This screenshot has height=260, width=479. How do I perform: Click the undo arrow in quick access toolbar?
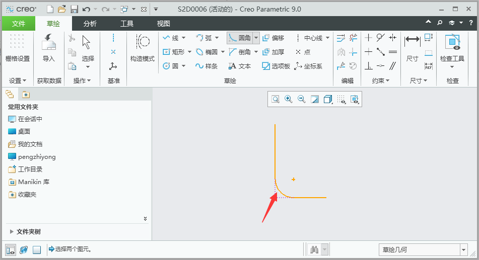[86, 9]
